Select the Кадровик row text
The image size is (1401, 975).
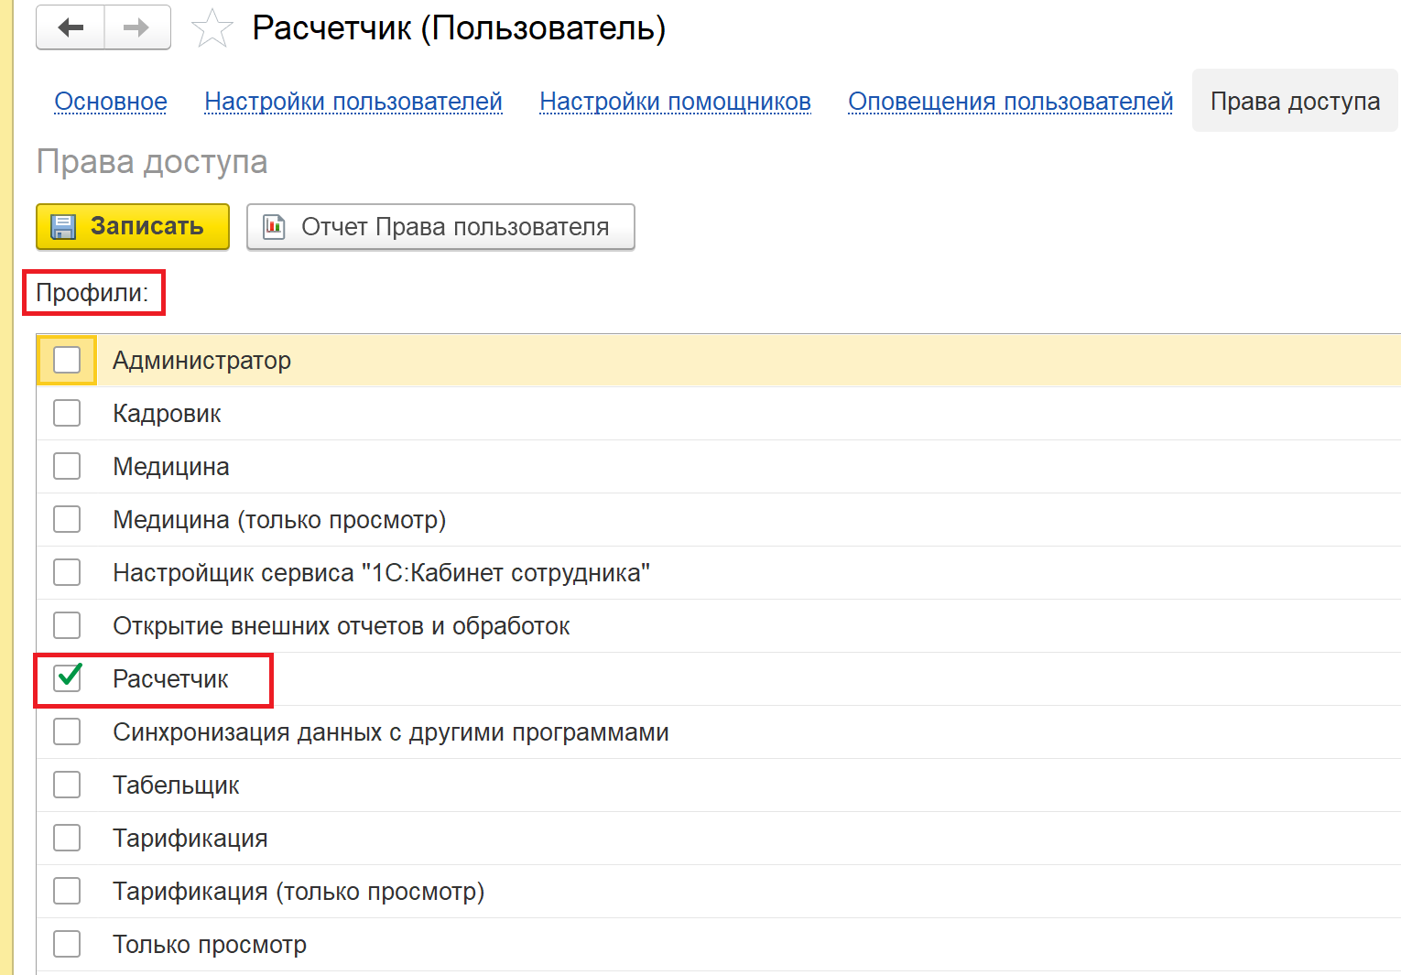(x=167, y=414)
